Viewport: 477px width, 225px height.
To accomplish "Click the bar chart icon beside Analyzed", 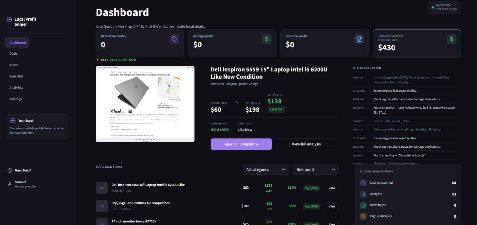I will [363, 194].
